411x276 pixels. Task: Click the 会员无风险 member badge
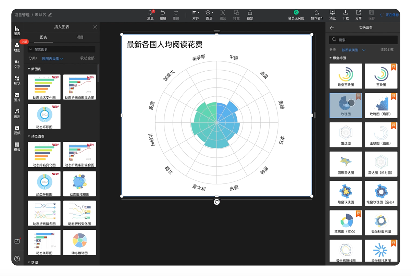(x=296, y=15)
